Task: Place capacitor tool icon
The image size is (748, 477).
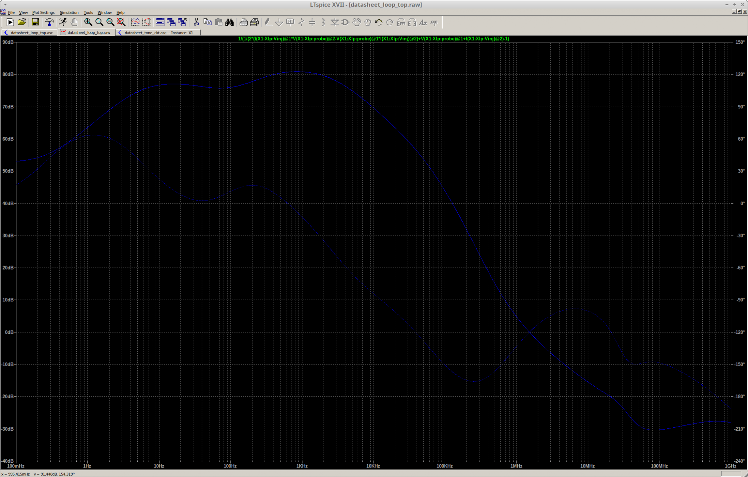Action: tap(312, 22)
